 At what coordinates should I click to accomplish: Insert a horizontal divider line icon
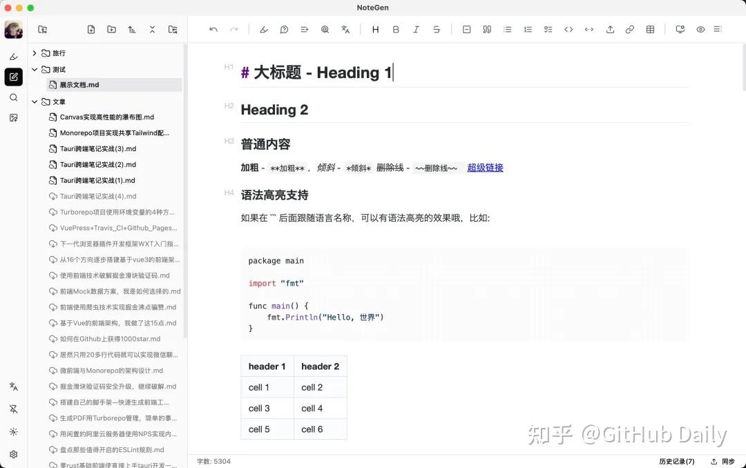[466, 30]
